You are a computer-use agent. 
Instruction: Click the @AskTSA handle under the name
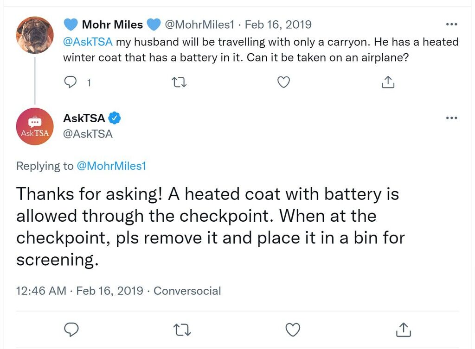pos(88,134)
